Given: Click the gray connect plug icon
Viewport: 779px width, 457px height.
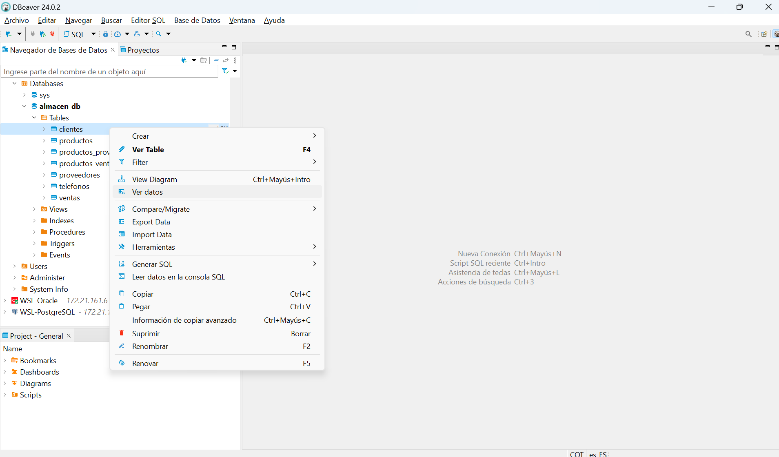Looking at the screenshot, I should [33, 34].
